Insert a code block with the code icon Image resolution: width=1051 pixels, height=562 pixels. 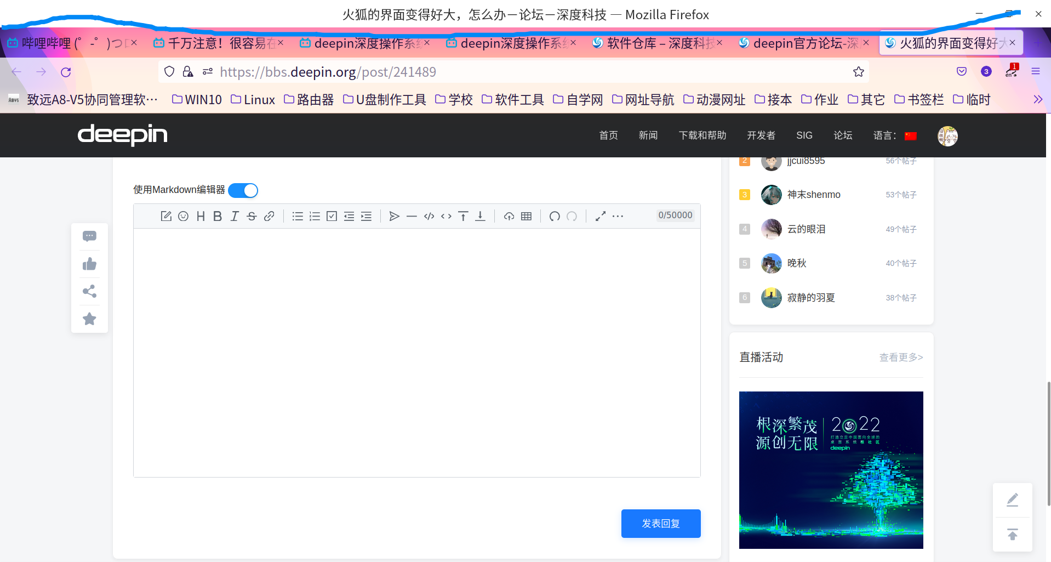429,216
